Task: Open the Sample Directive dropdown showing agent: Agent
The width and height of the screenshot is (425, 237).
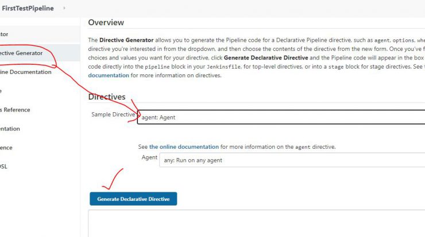Action: pyautogui.click(x=281, y=117)
